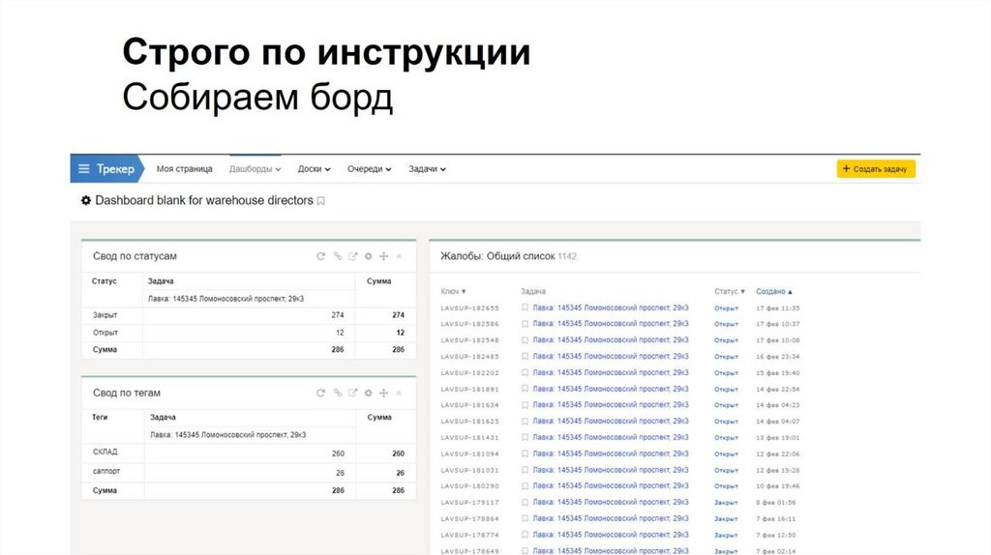The height and width of the screenshot is (555, 991).
Task: Sort the list by Создано column
Action: 773,291
